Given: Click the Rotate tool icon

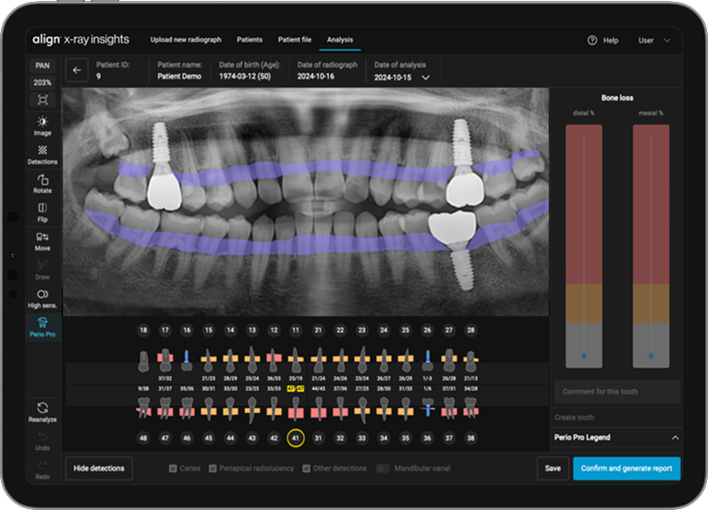Looking at the screenshot, I should 43,183.
